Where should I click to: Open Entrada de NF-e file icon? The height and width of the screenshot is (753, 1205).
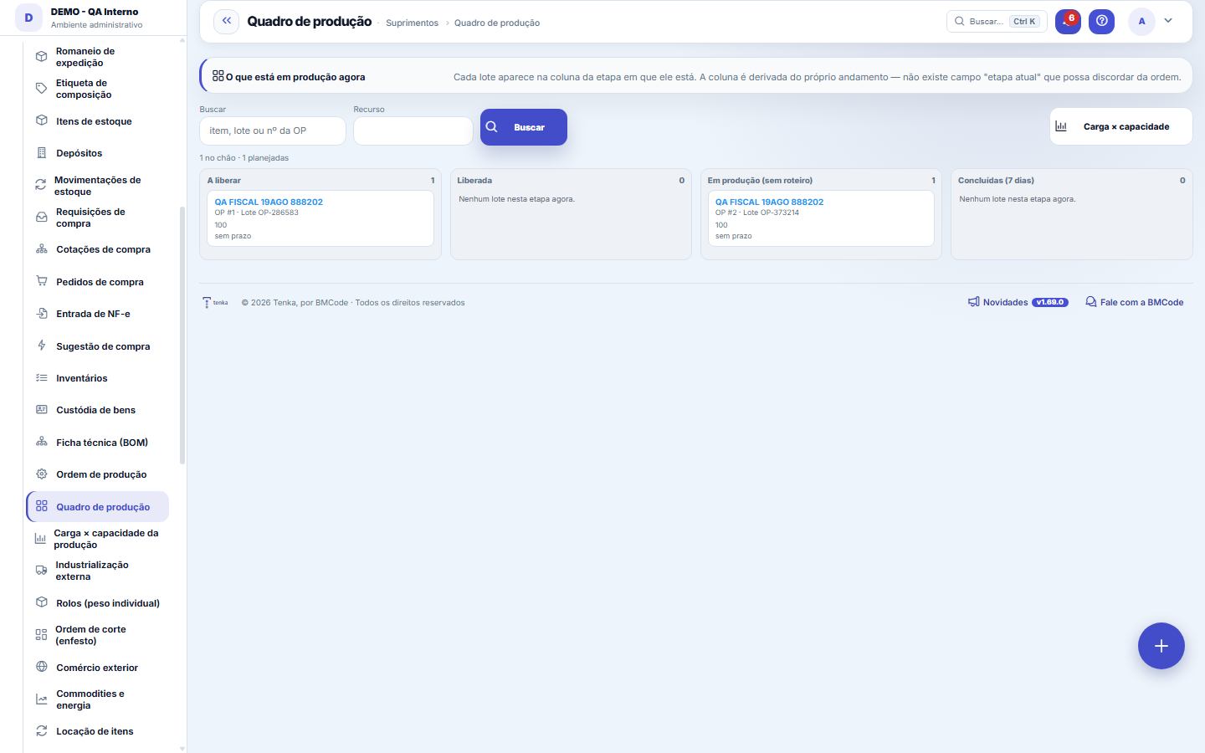[x=41, y=314]
